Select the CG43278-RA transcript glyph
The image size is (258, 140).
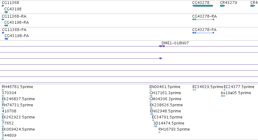click(203, 19)
